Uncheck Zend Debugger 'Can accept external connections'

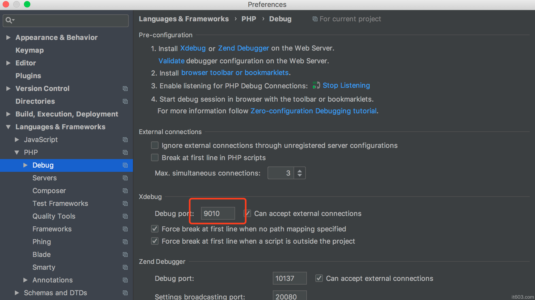319,278
